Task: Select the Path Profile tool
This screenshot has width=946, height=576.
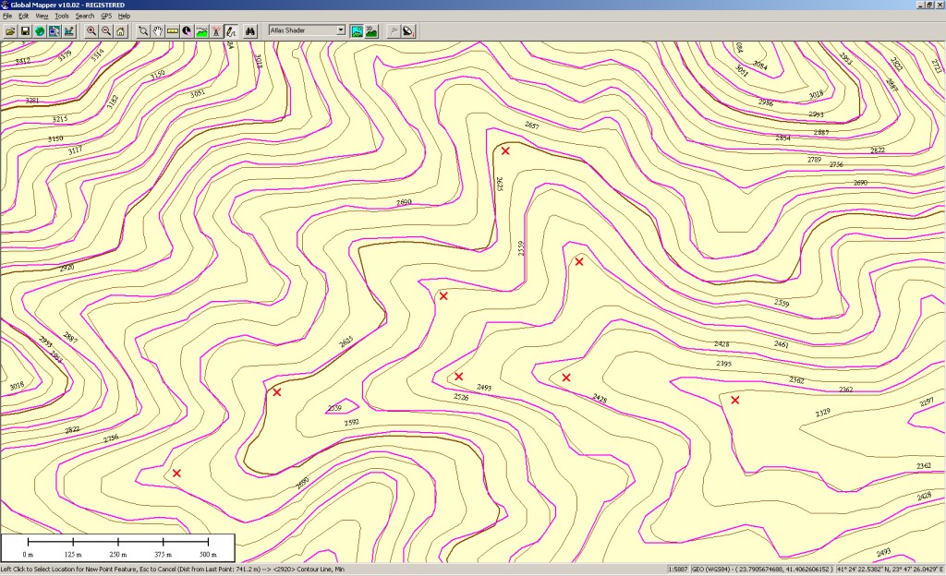Action: [200, 30]
